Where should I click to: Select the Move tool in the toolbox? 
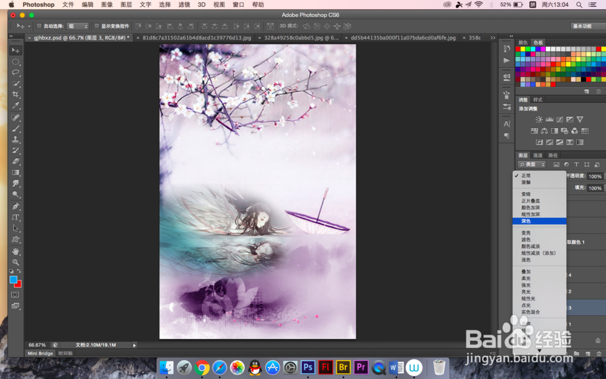pyautogui.click(x=16, y=50)
